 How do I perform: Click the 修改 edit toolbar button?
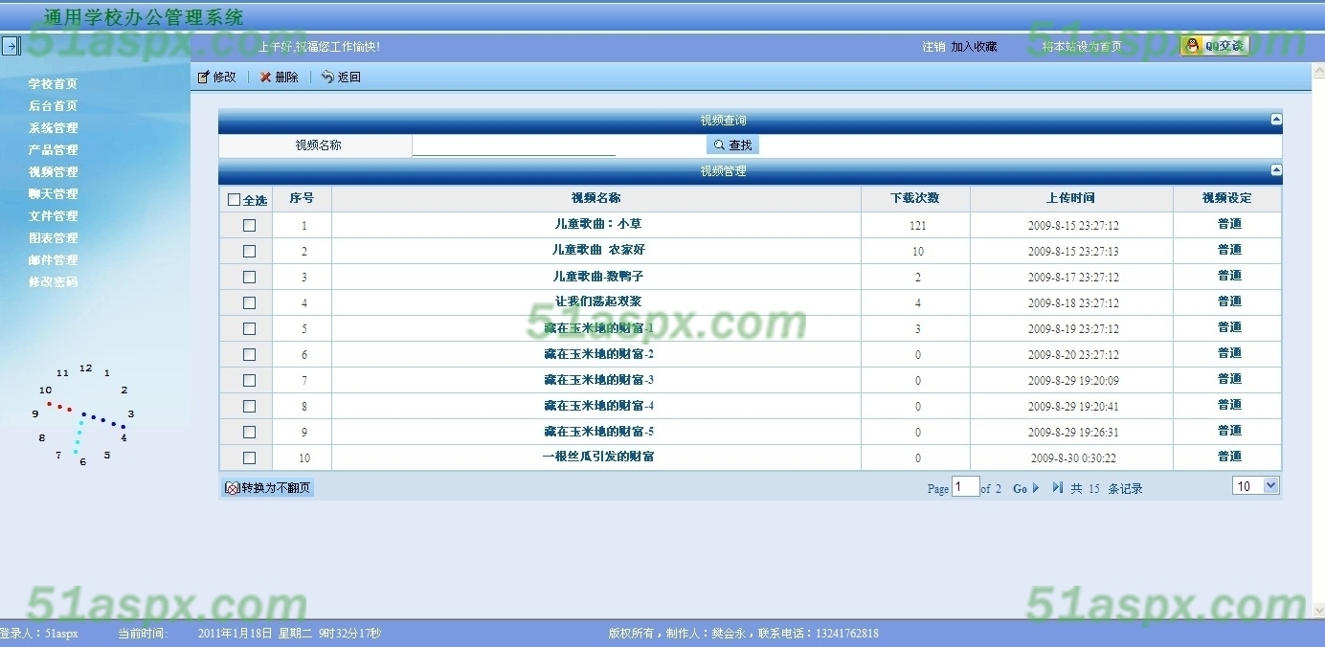click(217, 78)
